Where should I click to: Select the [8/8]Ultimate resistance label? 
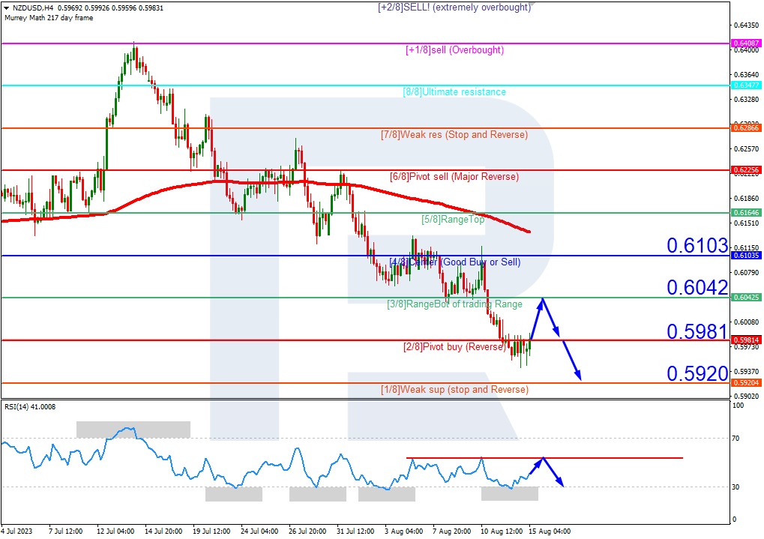click(x=454, y=92)
